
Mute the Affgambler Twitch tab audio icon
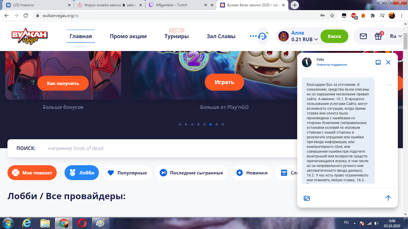point(205,5)
